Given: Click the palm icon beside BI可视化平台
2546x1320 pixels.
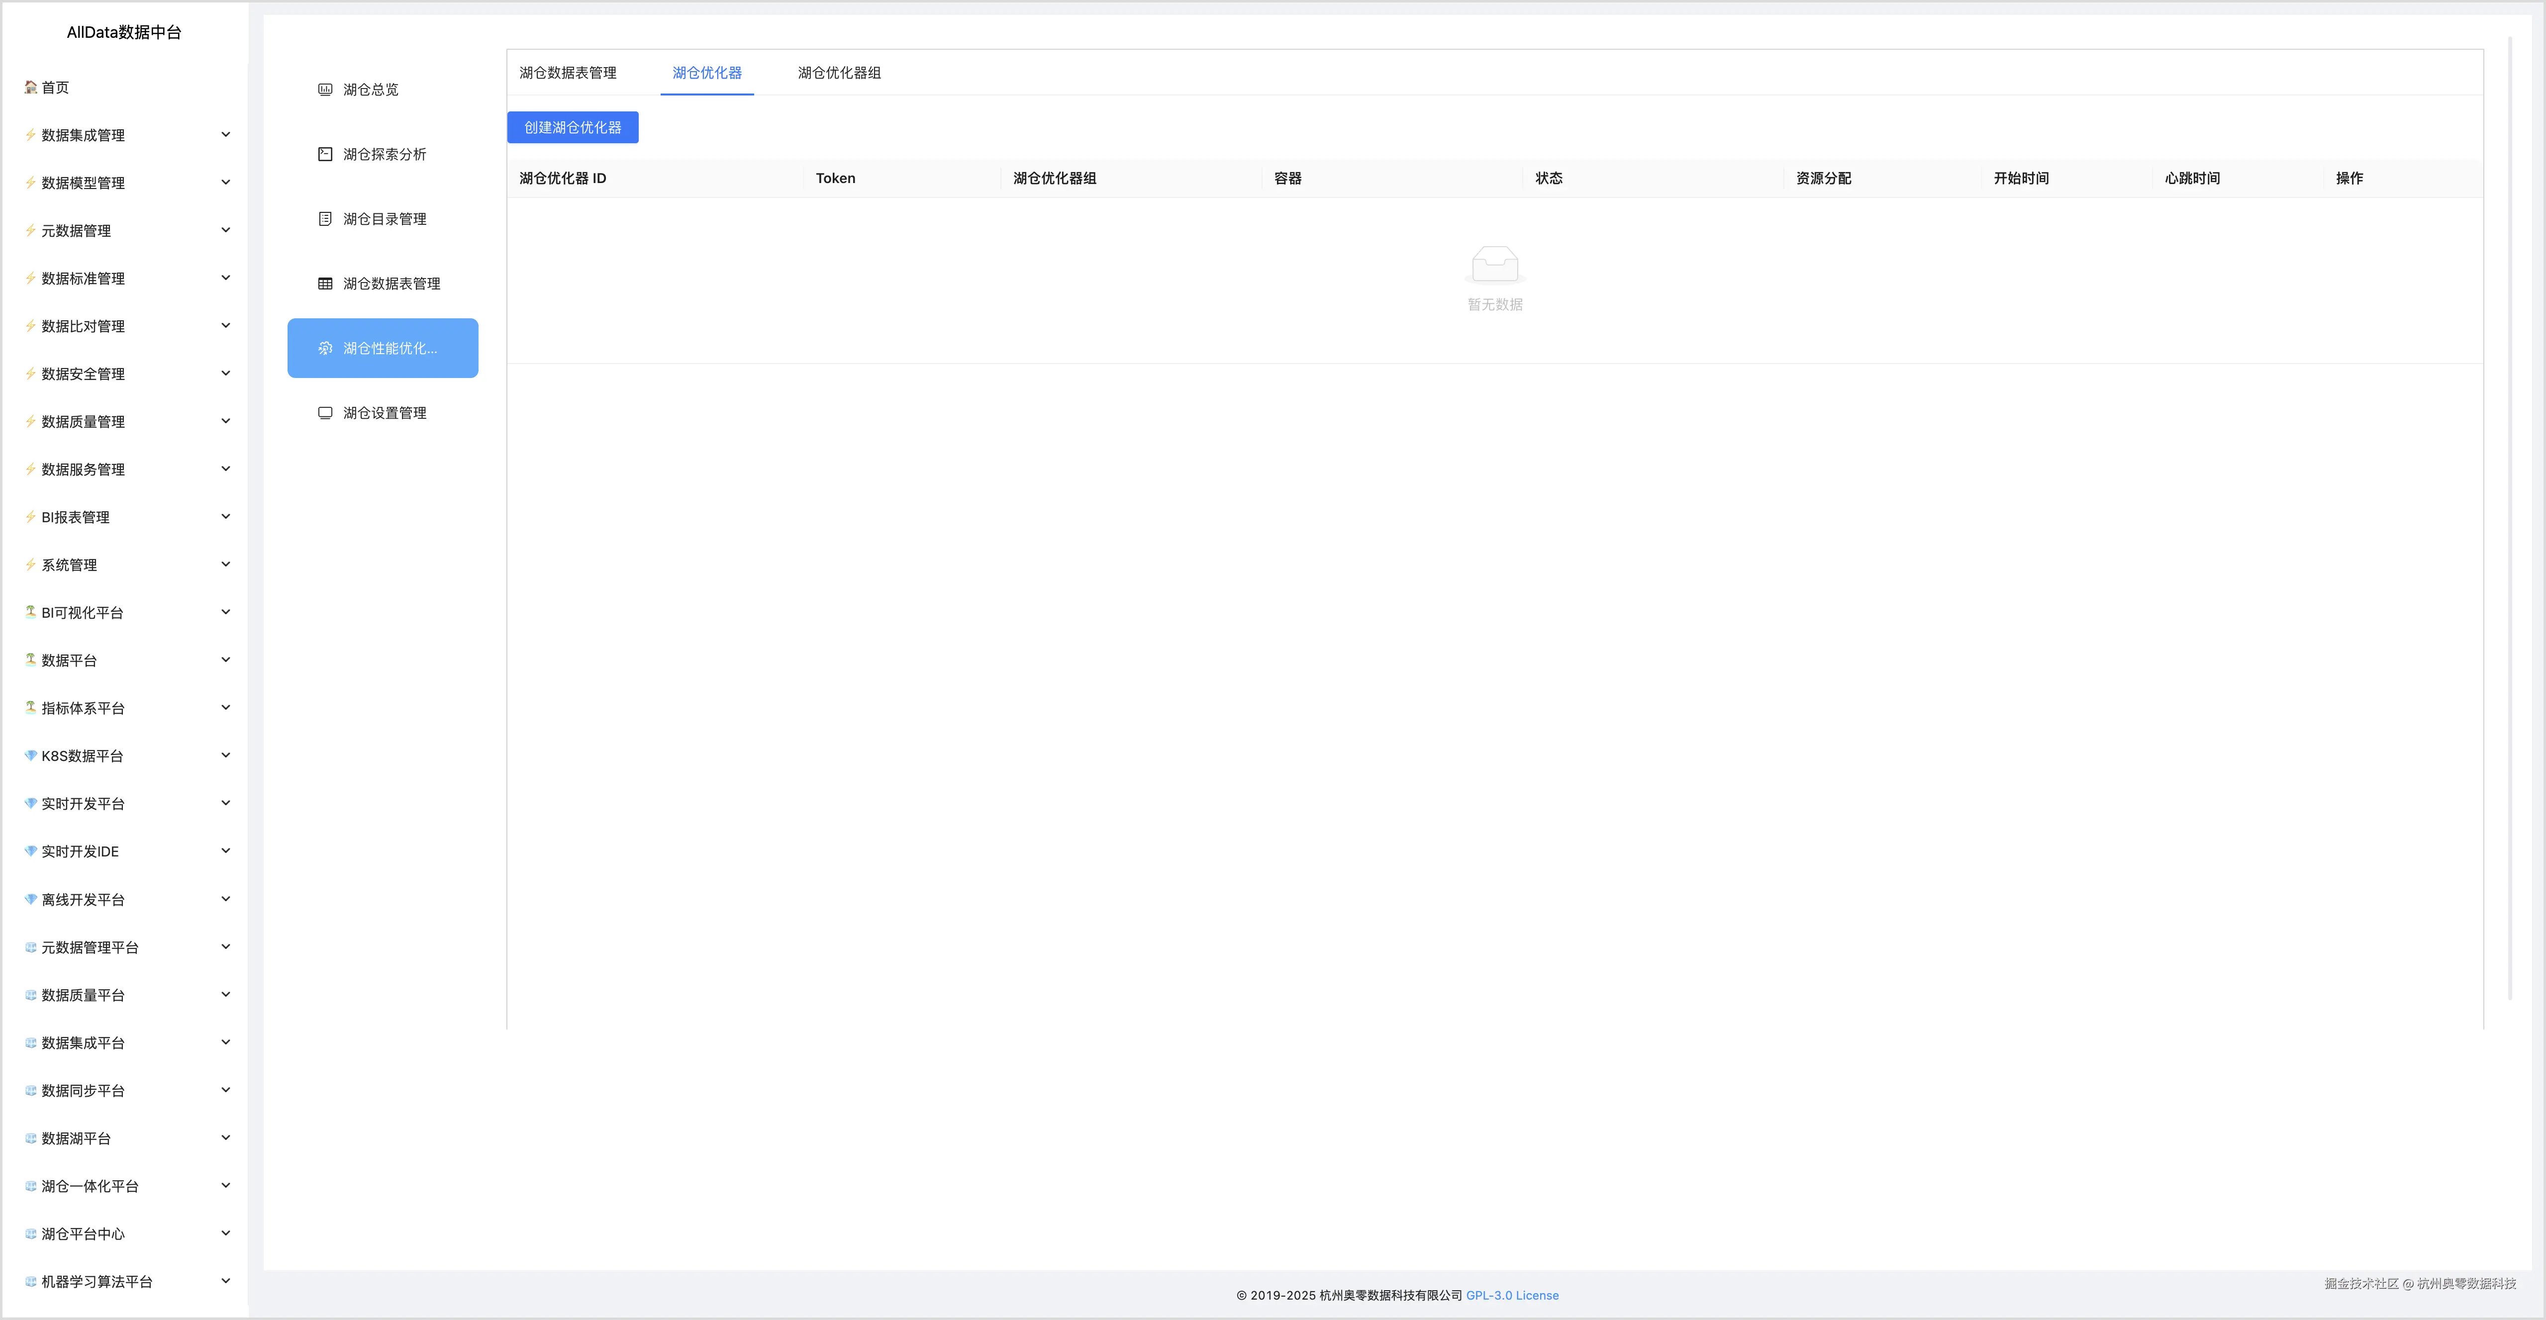Looking at the screenshot, I should 31,613.
